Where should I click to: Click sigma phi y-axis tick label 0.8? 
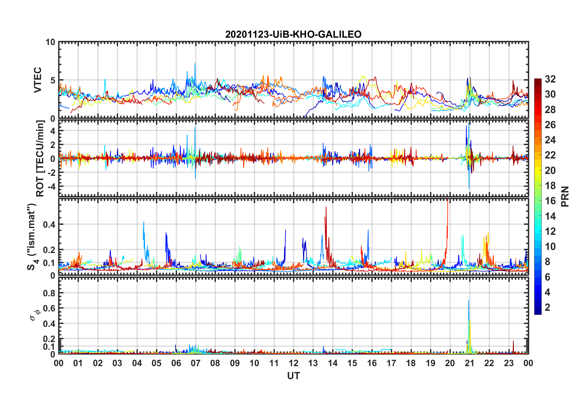49,293
